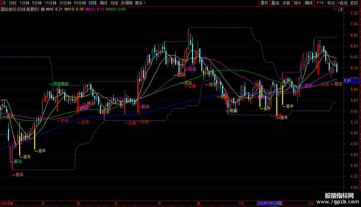Click the 4.00 price axis label
Image resolution: width=361 pixels, height=207 pixels.
354,188
